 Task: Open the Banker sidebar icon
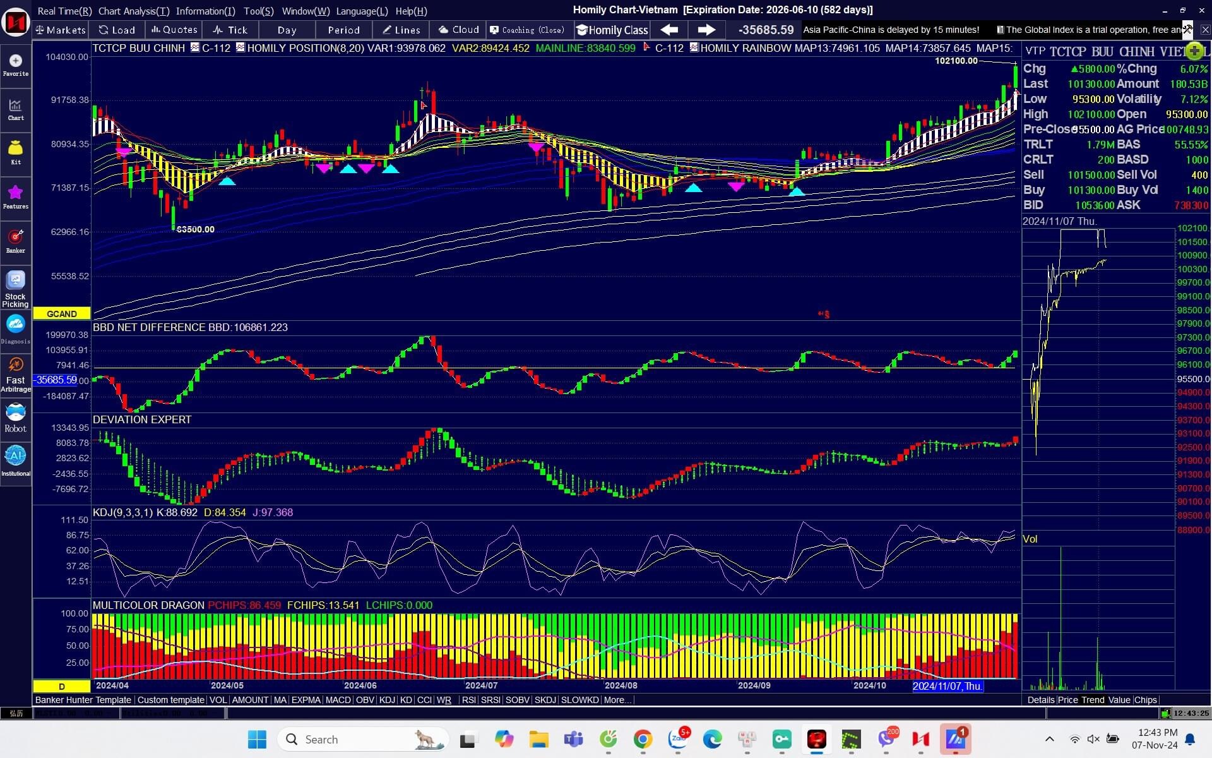click(x=15, y=242)
